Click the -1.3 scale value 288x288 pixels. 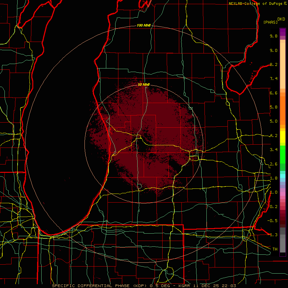pos(272,235)
